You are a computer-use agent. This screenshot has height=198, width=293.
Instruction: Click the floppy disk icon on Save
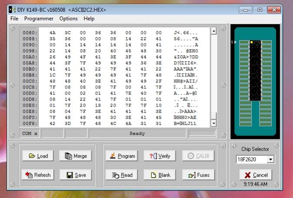pos(70,175)
